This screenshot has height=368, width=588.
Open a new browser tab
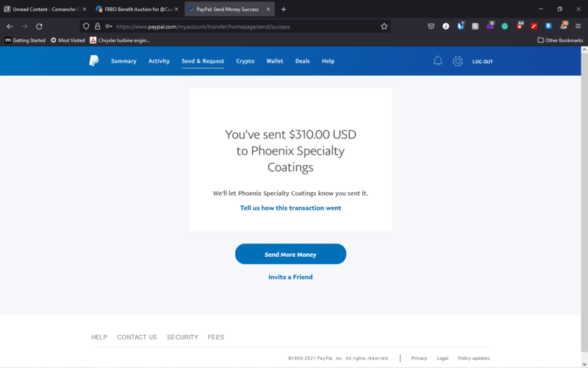click(x=284, y=9)
